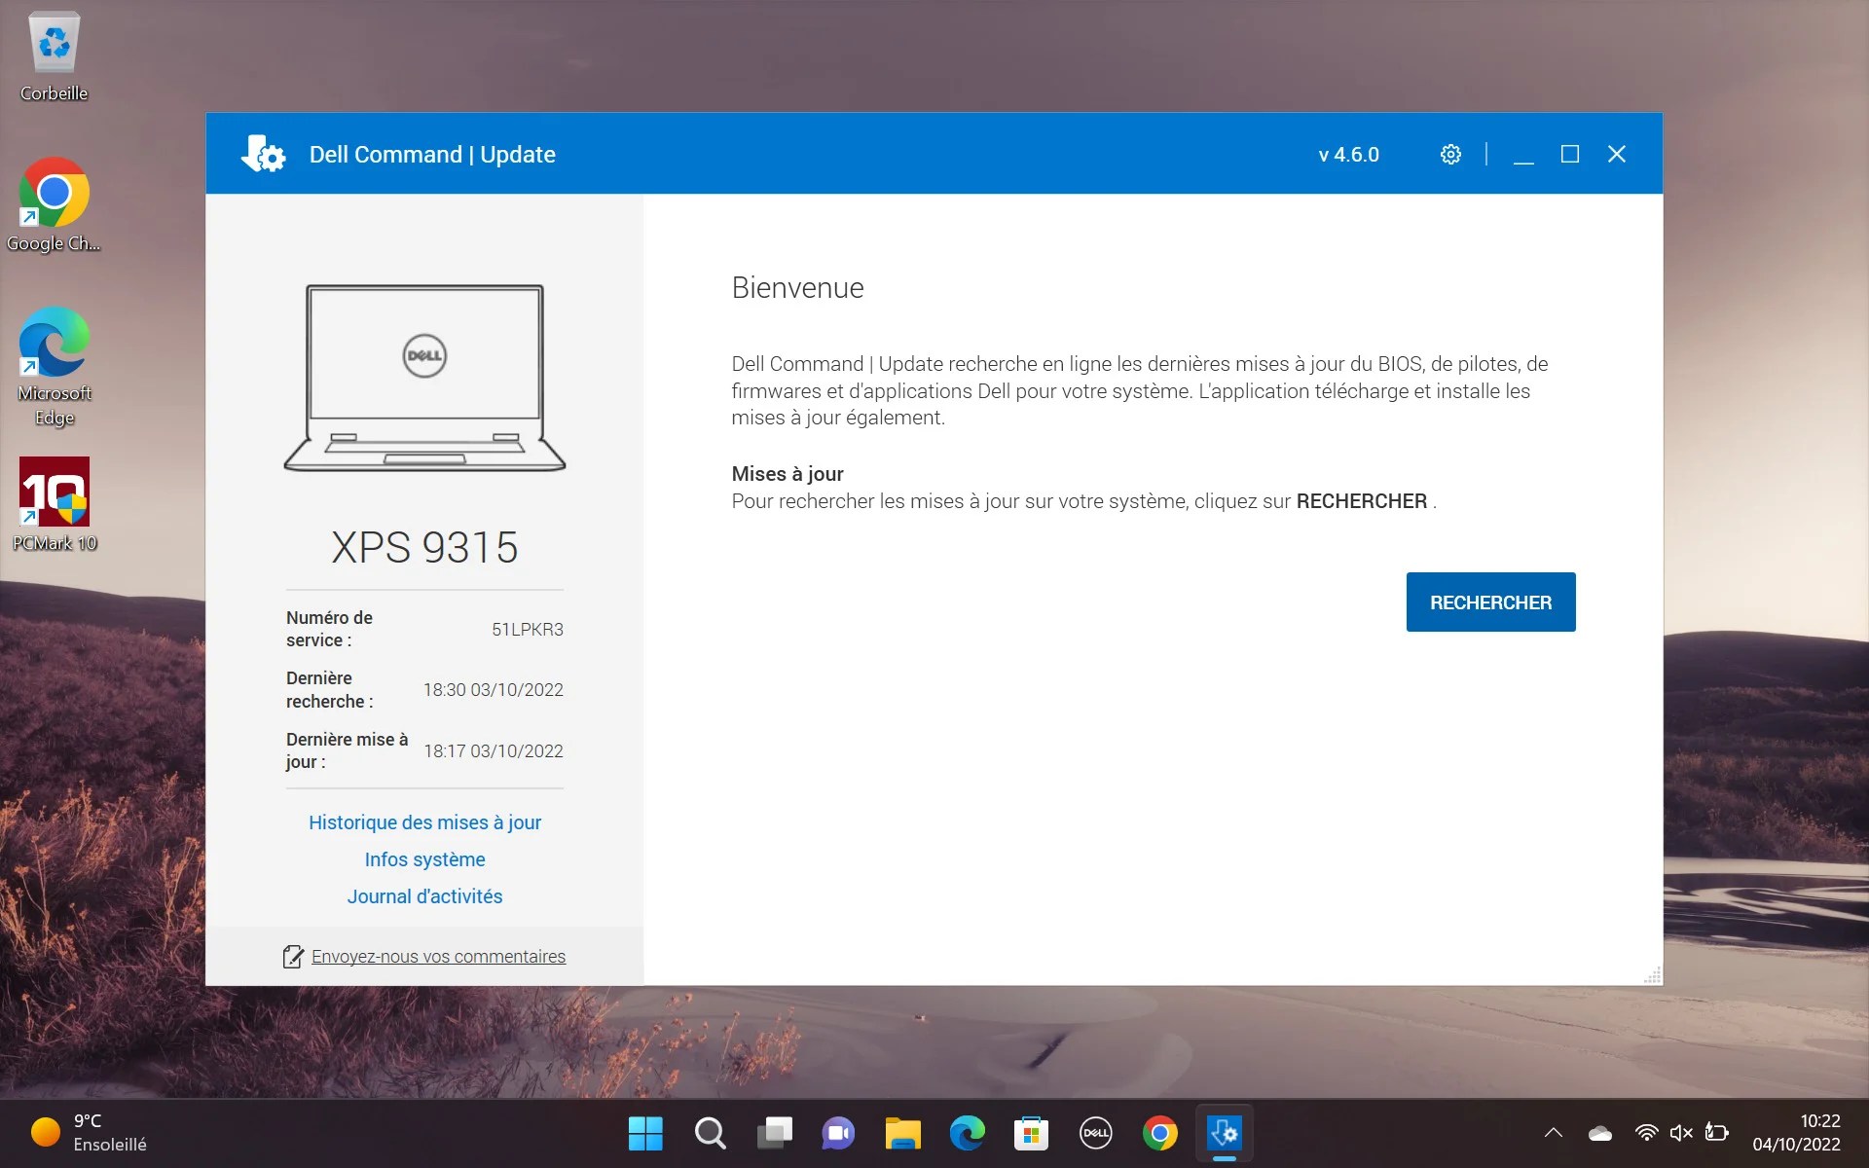
Task: Click Envoyez-nous vos commentaires link
Action: point(438,957)
